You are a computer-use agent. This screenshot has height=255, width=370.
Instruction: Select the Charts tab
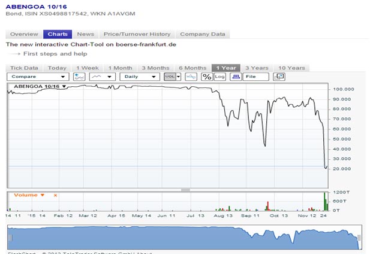58,34
